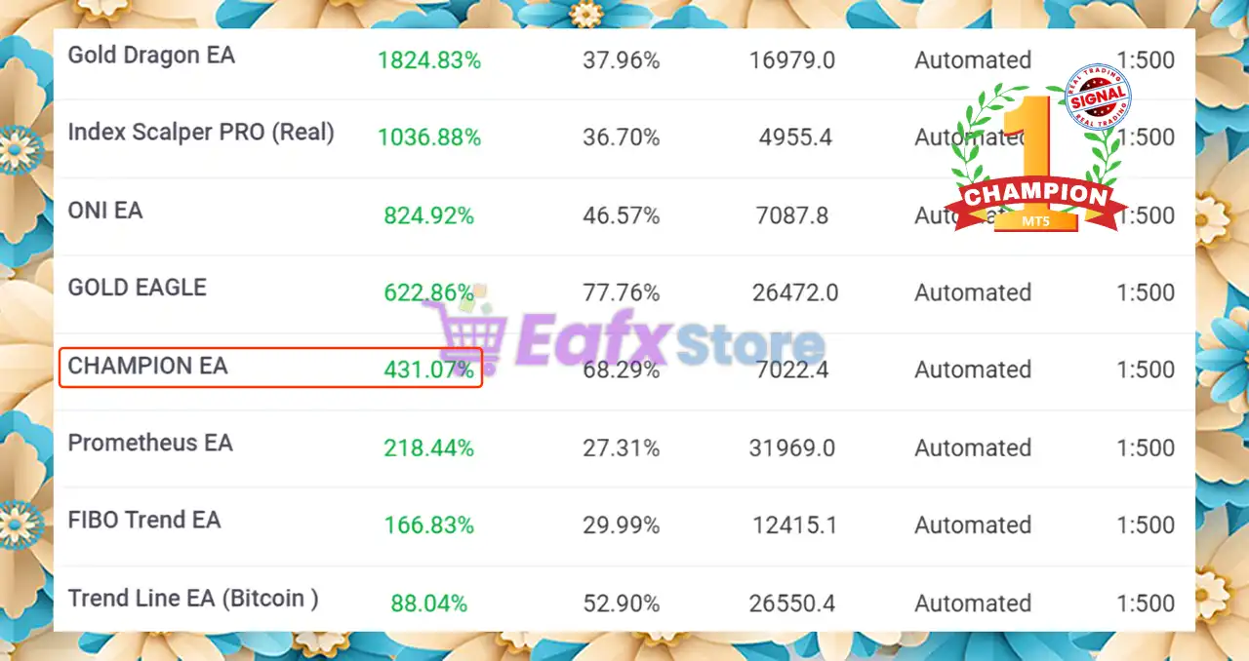Open the Prometheus EA signal
Image resolution: width=1249 pixels, height=661 pixels.
(x=150, y=443)
